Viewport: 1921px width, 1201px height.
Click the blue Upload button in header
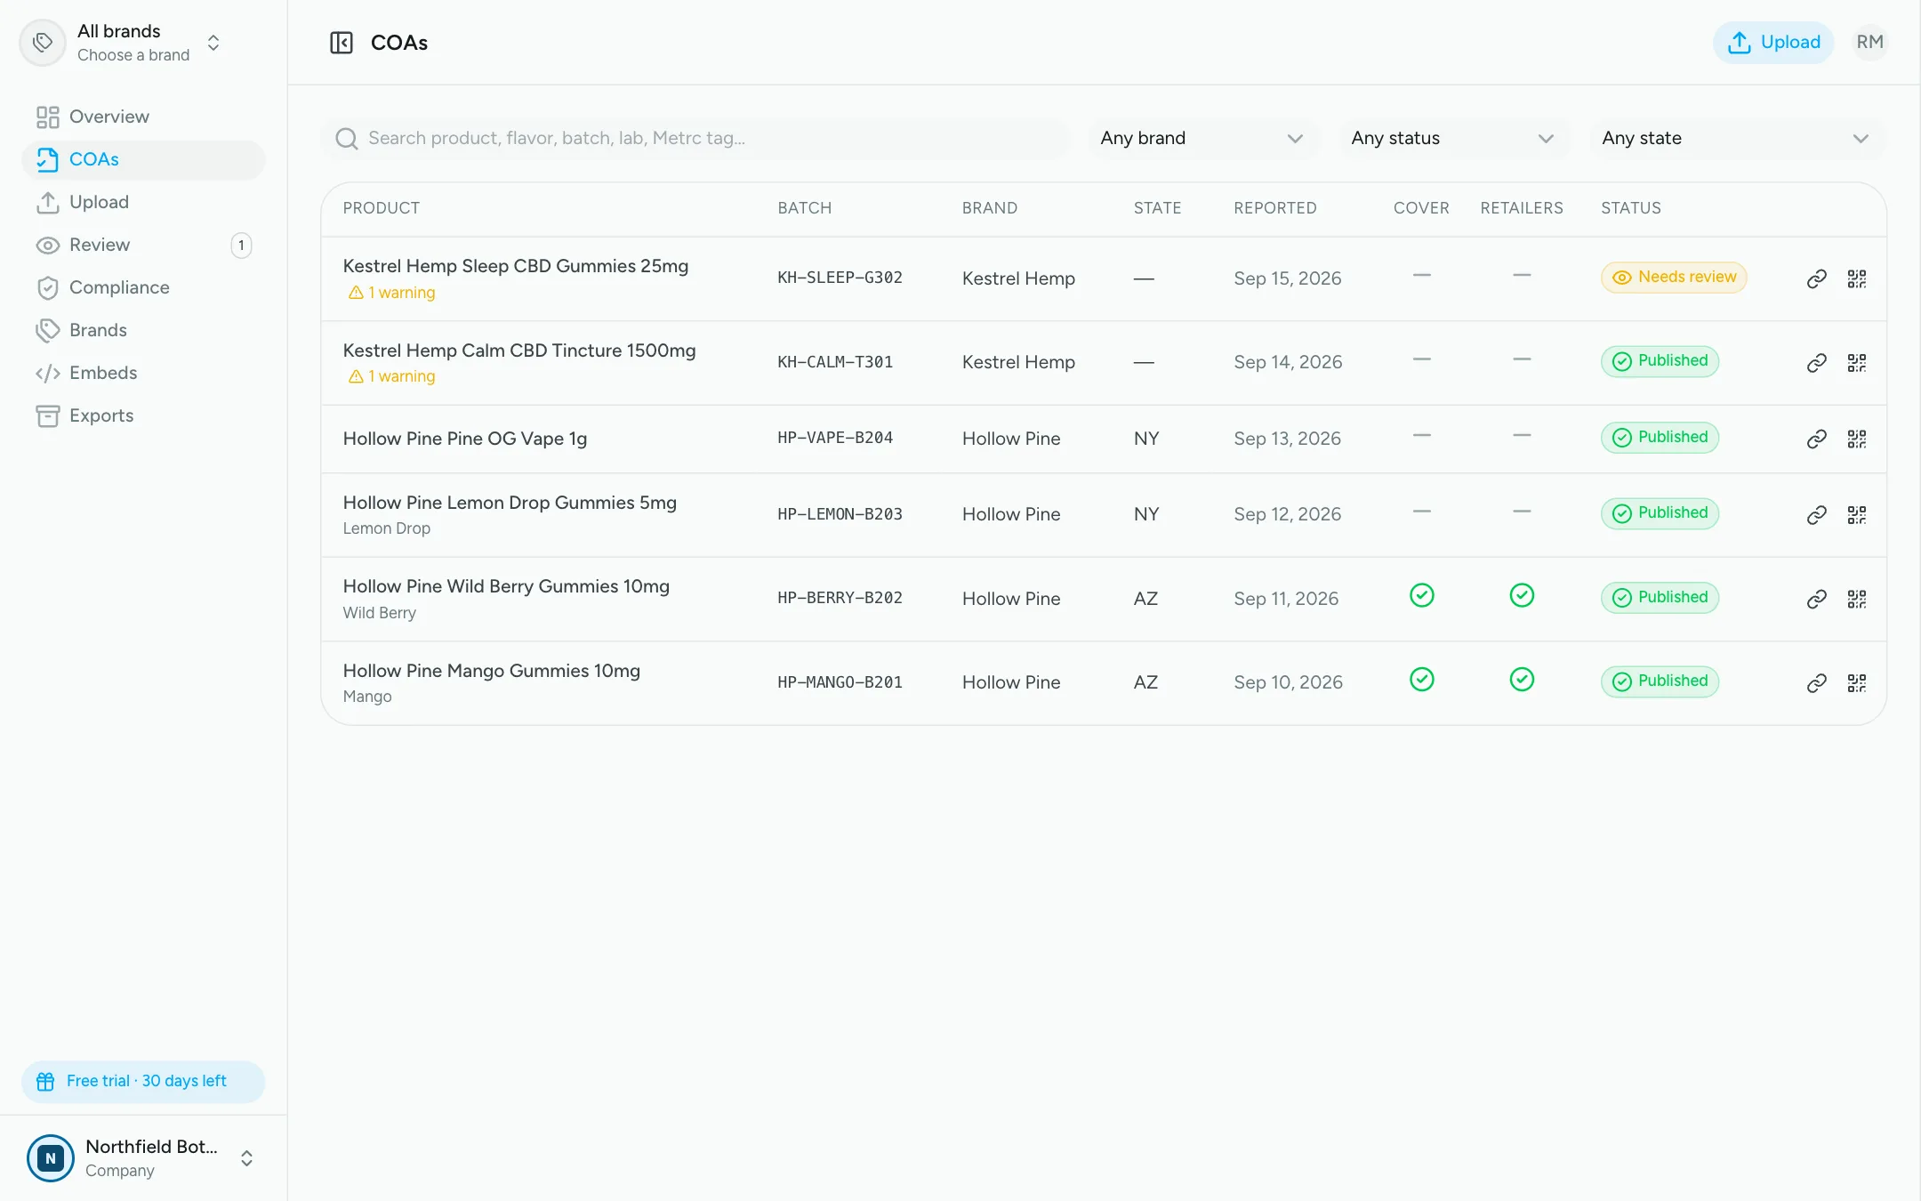[x=1773, y=43]
